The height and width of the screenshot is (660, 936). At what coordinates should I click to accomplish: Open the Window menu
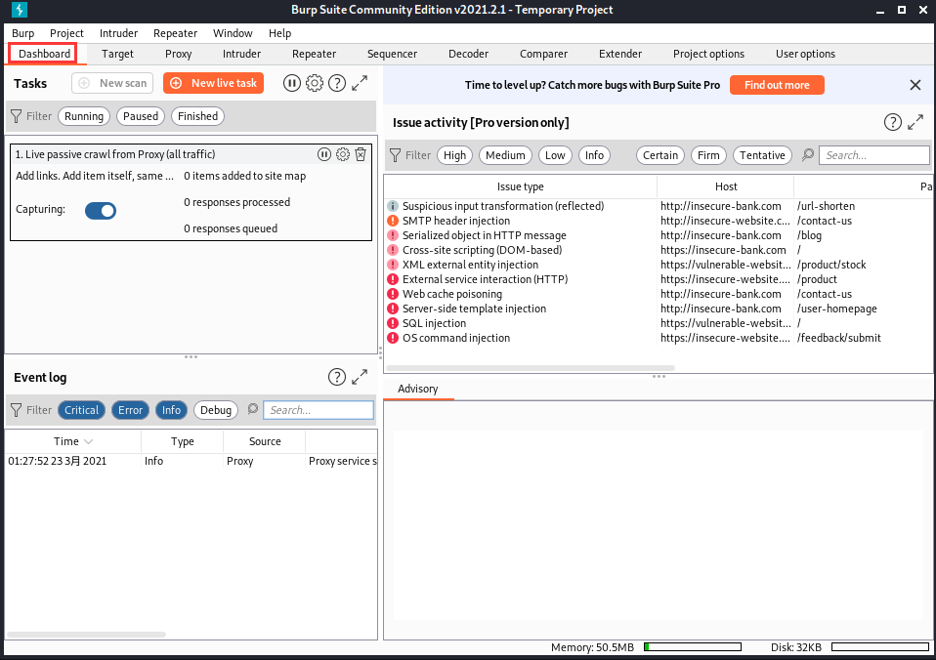(233, 33)
